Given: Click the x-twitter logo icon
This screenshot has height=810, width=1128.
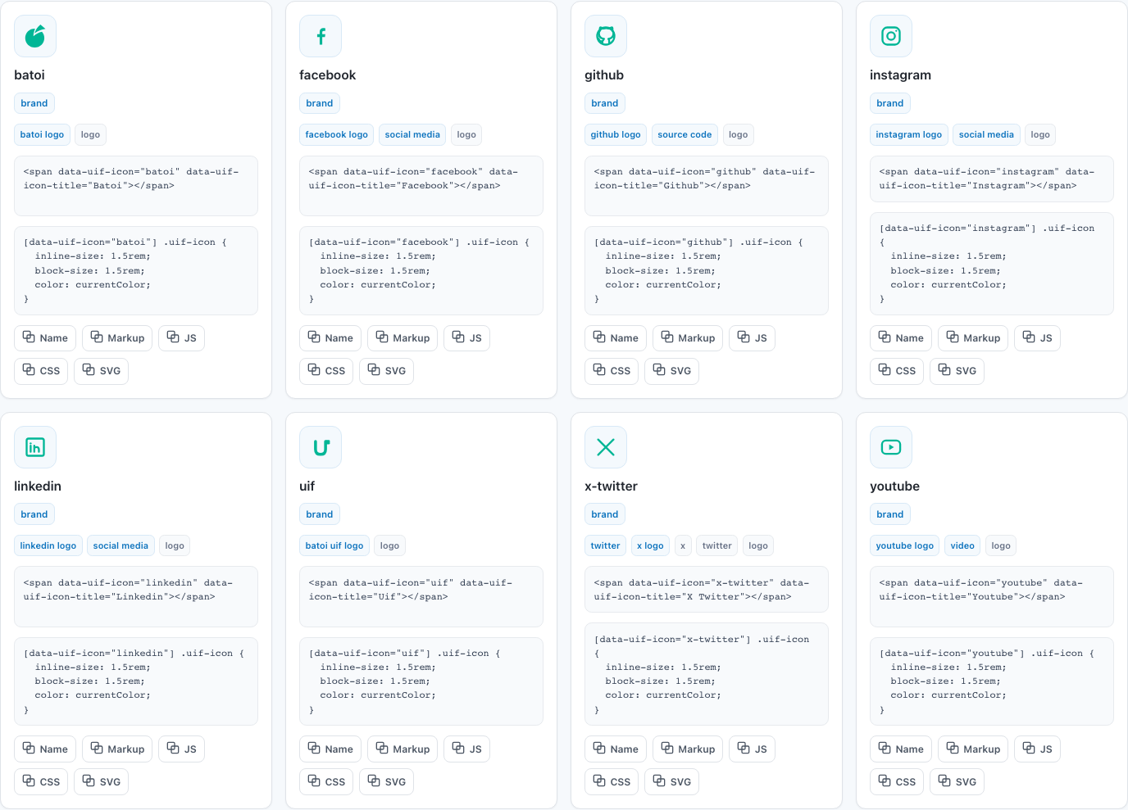Looking at the screenshot, I should tap(606, 447).
